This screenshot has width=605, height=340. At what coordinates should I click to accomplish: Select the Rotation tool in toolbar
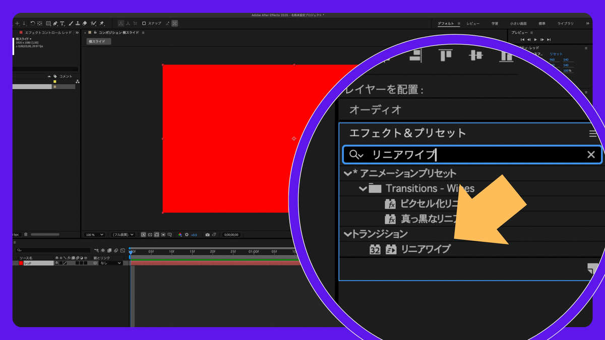pyautogui.click(x=33, y=23)
